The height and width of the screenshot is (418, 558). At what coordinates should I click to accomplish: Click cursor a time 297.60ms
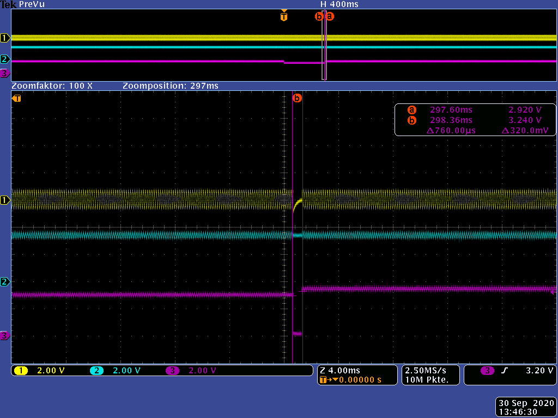tap(451, 110)
